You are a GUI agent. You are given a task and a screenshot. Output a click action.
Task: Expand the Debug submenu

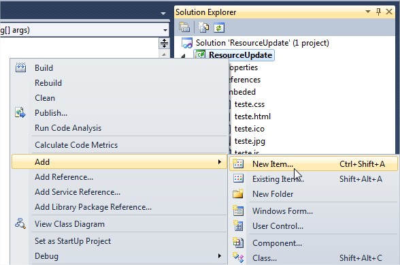pyautogui.click(x=119, y=255)
